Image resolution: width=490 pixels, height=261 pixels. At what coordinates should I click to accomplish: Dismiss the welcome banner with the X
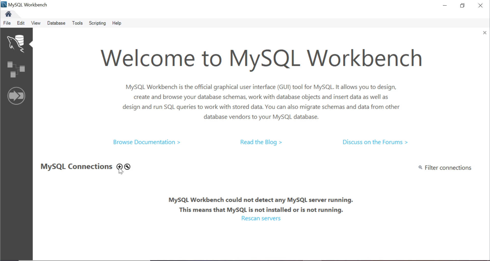point(484,32)
